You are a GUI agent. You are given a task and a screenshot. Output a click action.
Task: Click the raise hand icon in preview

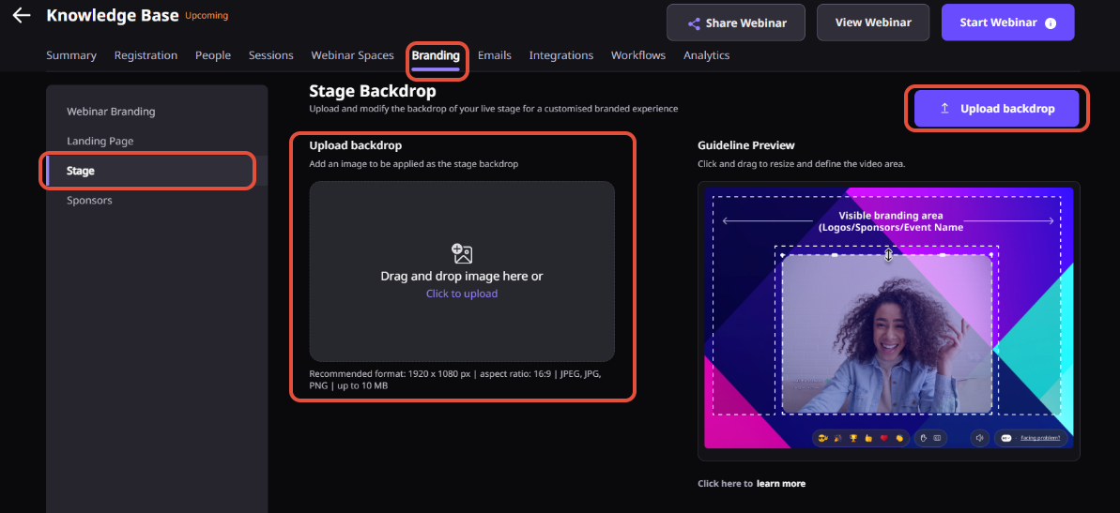(x=924, y=438)
